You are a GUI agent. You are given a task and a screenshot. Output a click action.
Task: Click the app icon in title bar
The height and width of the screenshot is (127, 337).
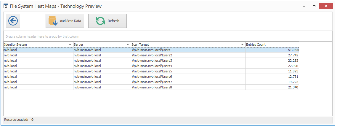point(6,6)
